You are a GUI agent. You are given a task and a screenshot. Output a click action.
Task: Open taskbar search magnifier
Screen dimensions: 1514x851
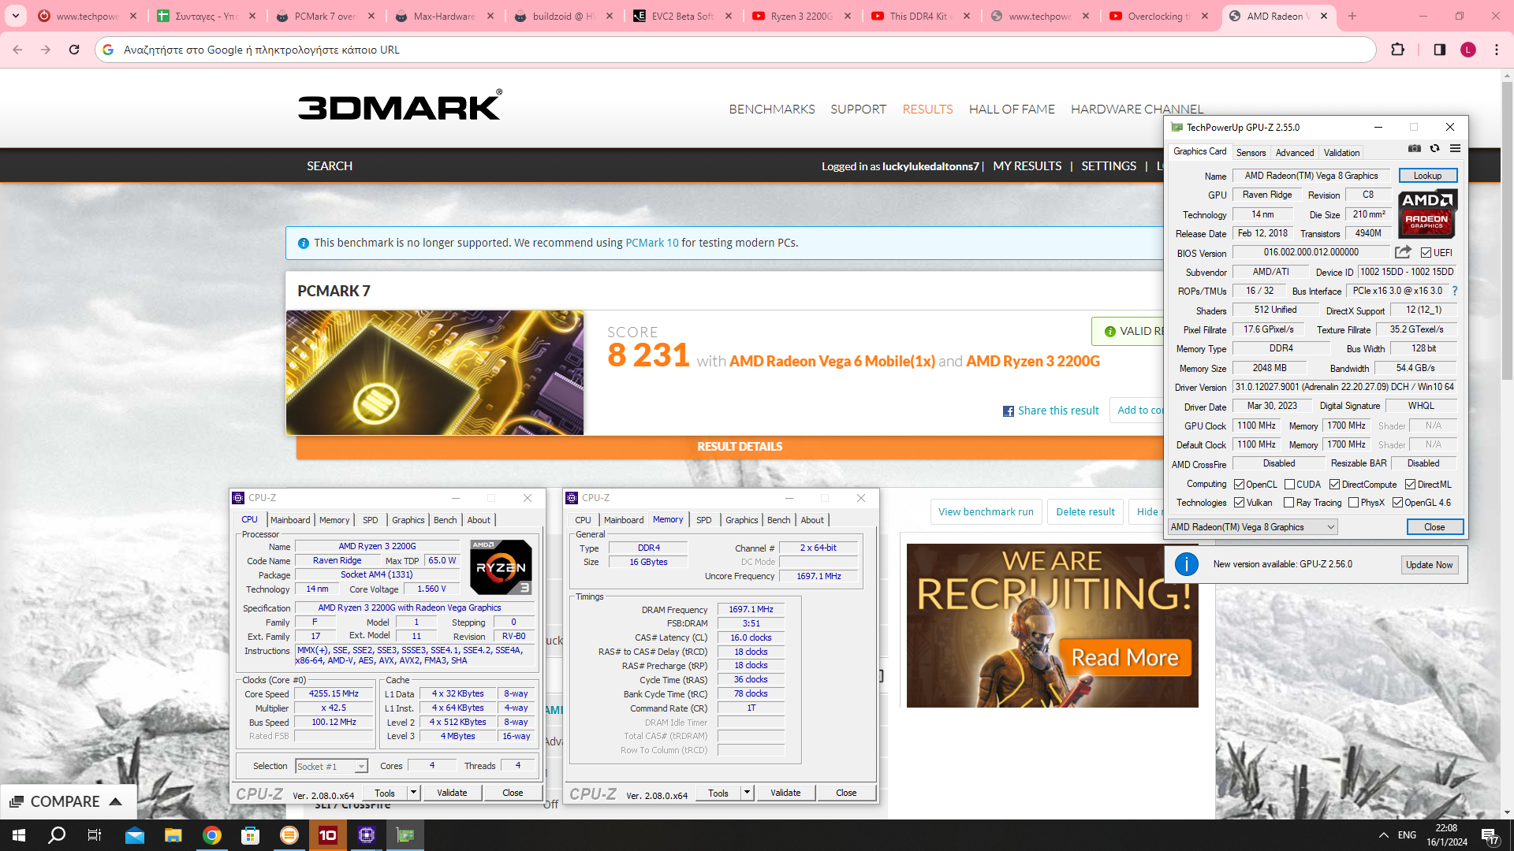(x=57, y=835)
